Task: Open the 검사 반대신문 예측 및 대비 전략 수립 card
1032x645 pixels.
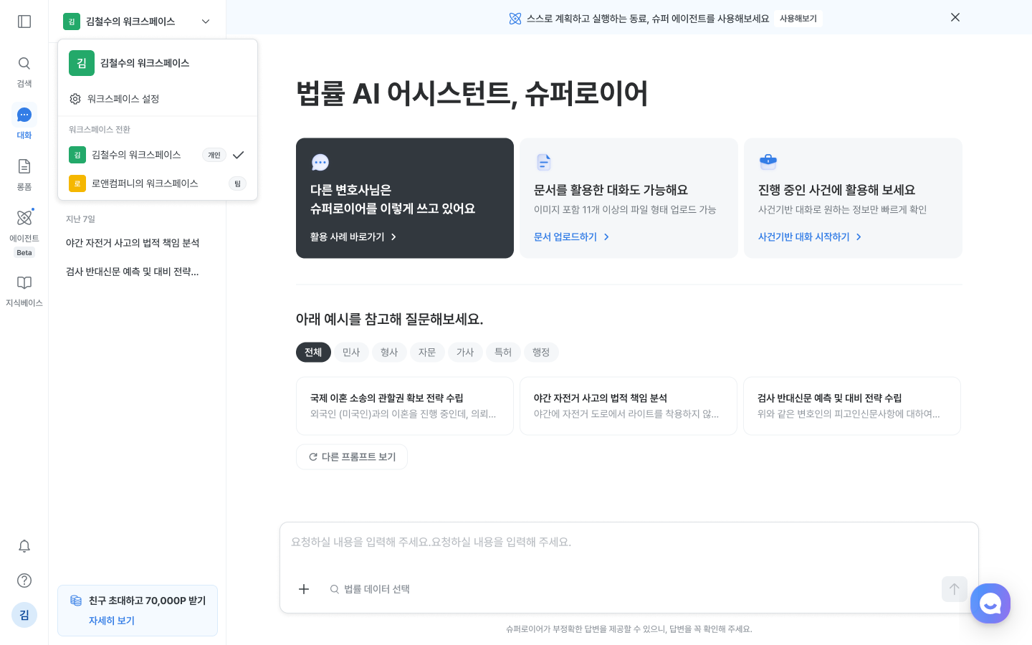Action: [852, 406]
